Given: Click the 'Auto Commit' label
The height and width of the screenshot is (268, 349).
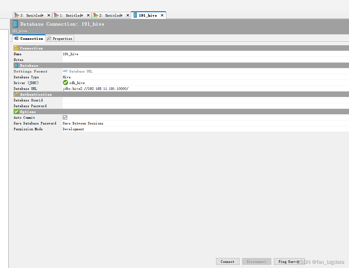Looking at the screenshot, I should point(24,117).
